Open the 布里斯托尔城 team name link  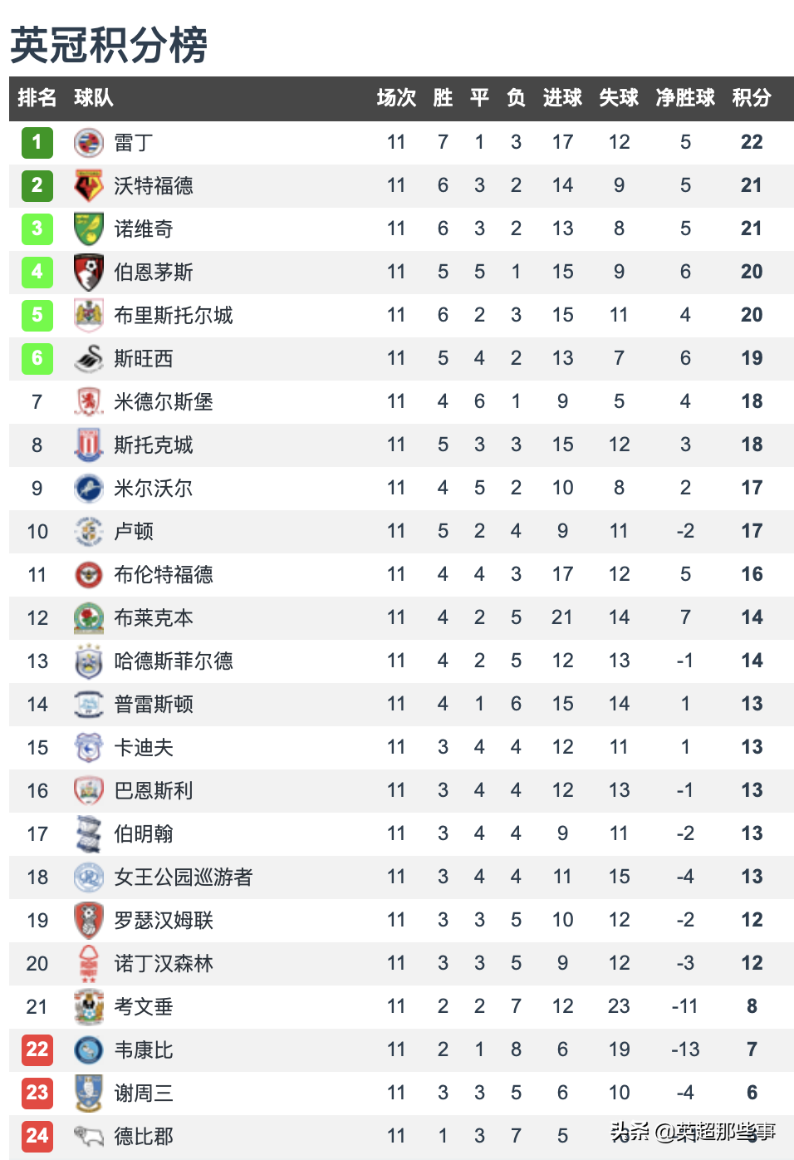tap(173, 316)
